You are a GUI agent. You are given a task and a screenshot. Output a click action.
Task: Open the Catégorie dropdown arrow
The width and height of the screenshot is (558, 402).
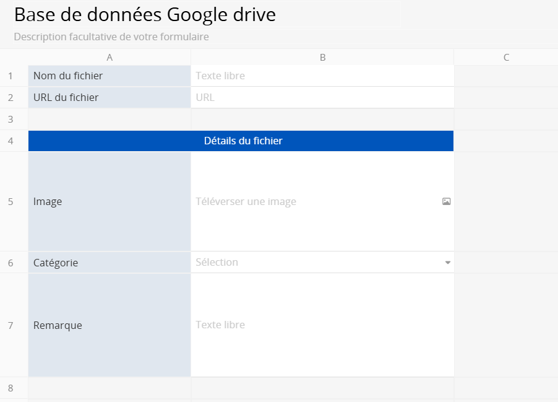click(447, 263)
